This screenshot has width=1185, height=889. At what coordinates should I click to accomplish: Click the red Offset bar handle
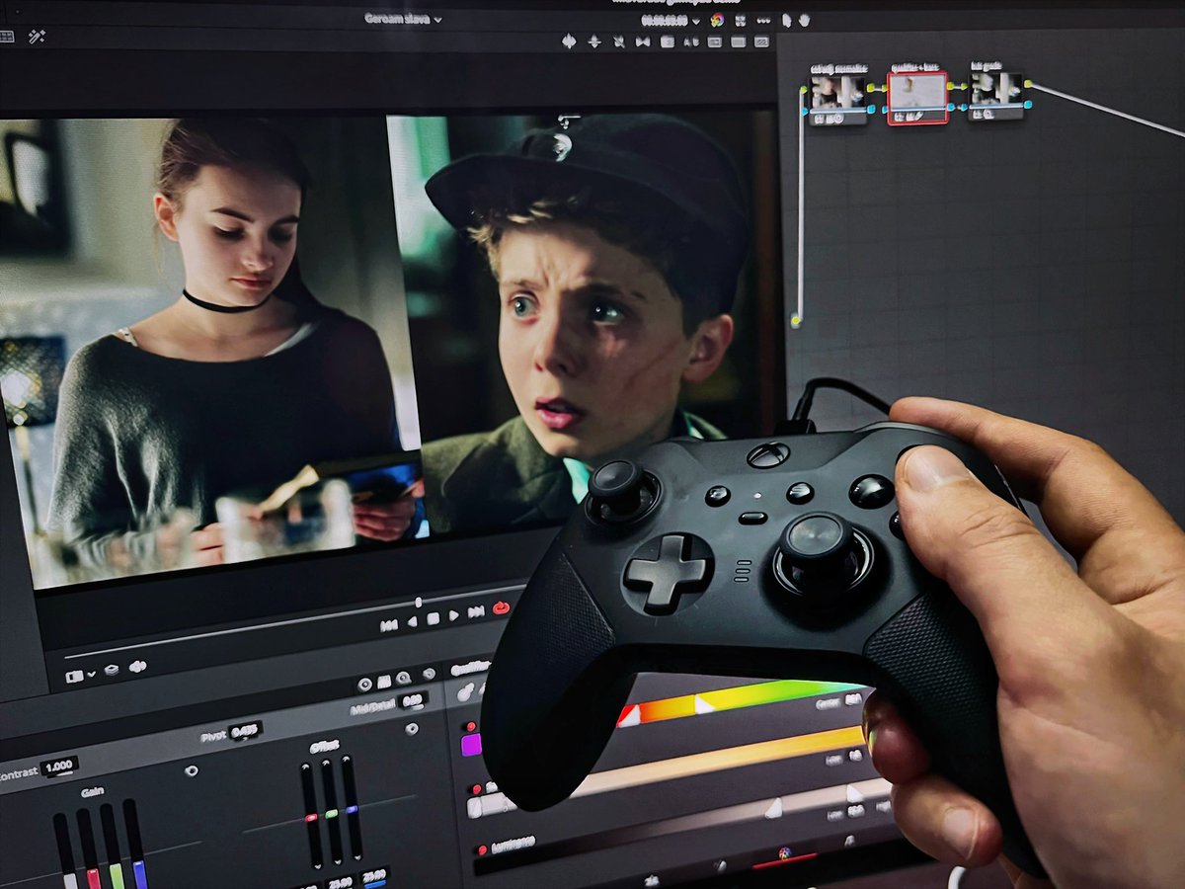311,817
